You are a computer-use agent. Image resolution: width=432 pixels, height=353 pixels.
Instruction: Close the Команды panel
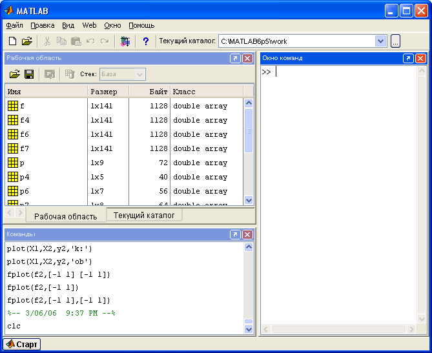247,235
